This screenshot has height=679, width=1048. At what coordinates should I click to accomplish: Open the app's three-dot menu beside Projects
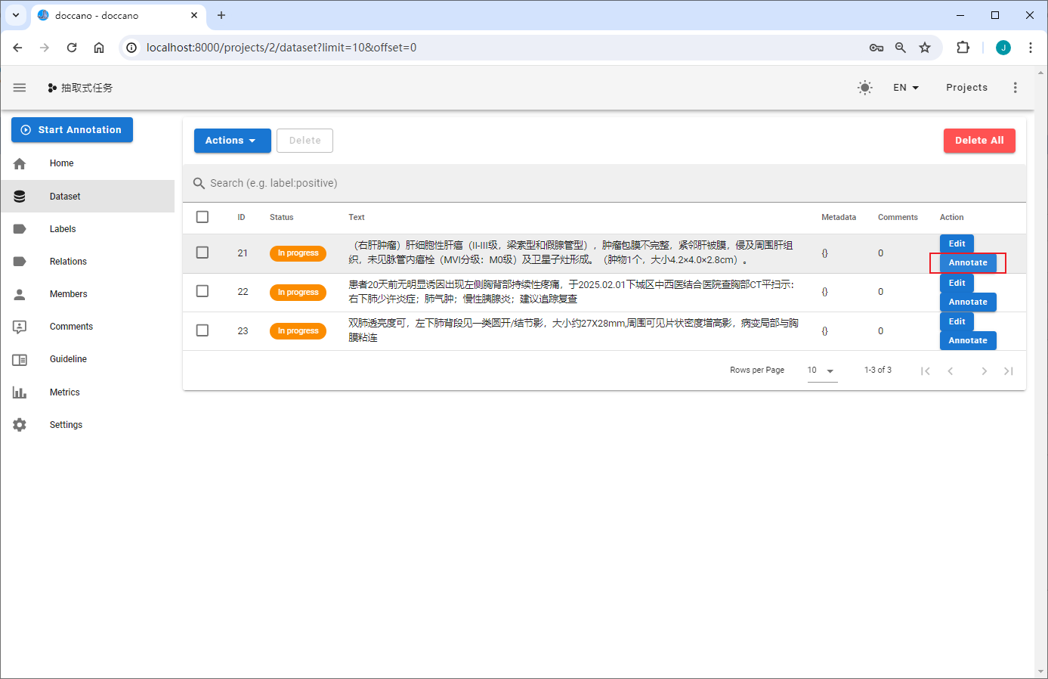pyautogui.click(x=1015, y=88)
